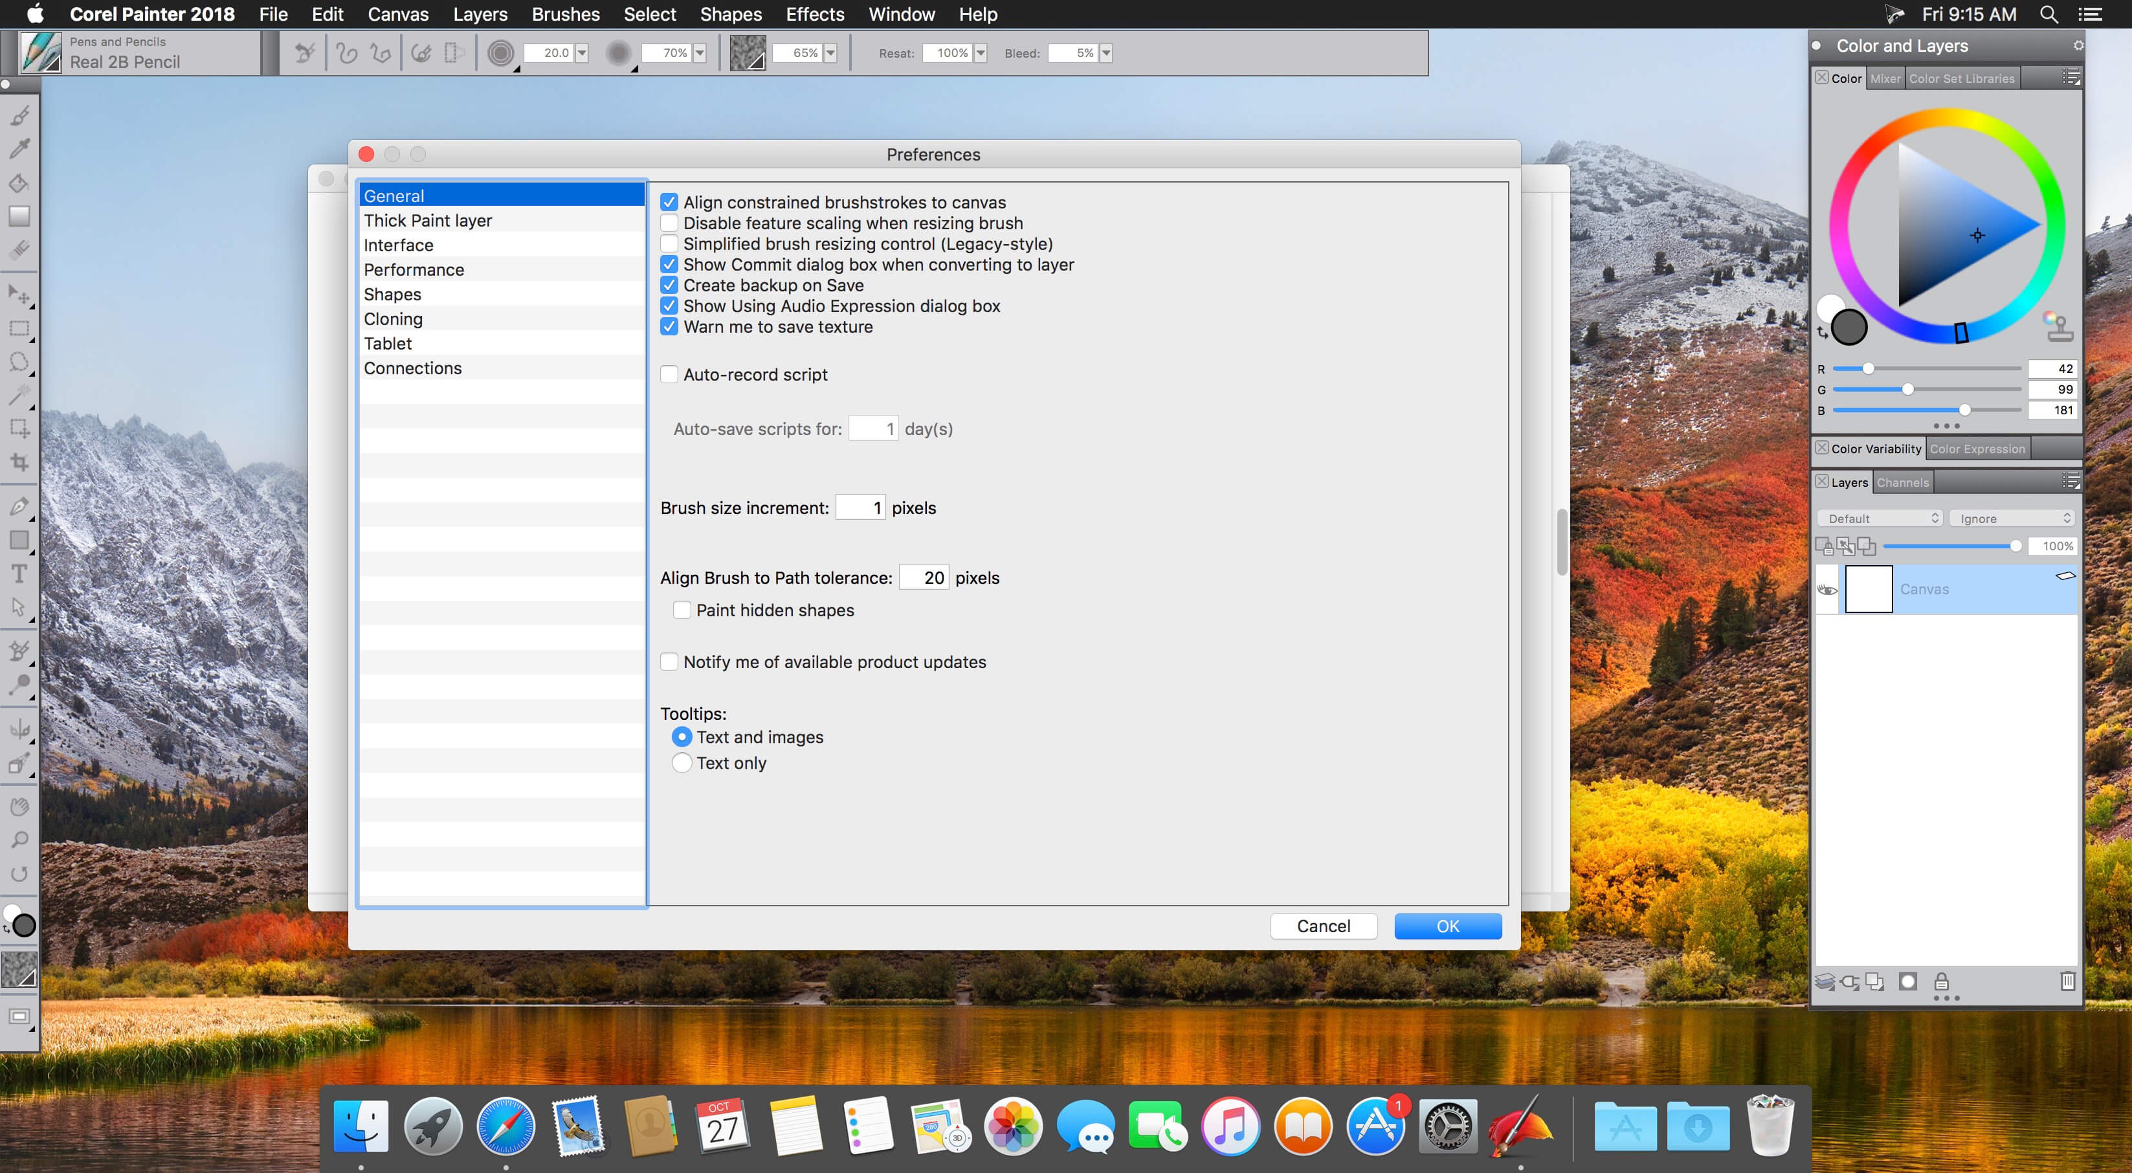
Task: Click the layer opacity slider handle
Action: (2015, 546)
